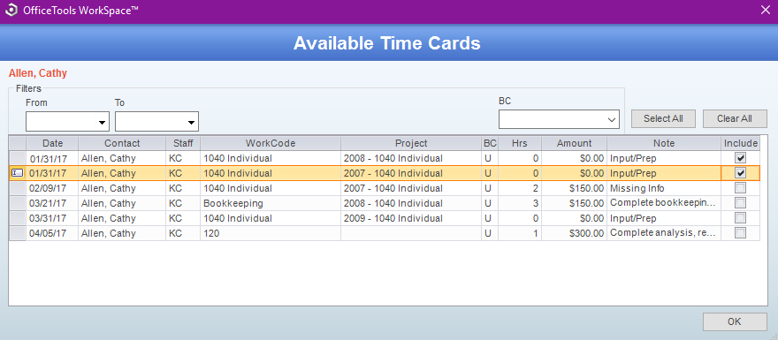The image size is (778, 340).
Task: Sort by the WorkCode column header
Action: point(271,143)
